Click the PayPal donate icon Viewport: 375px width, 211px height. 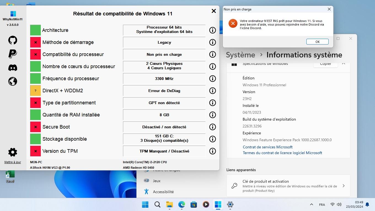pos(13,54)
